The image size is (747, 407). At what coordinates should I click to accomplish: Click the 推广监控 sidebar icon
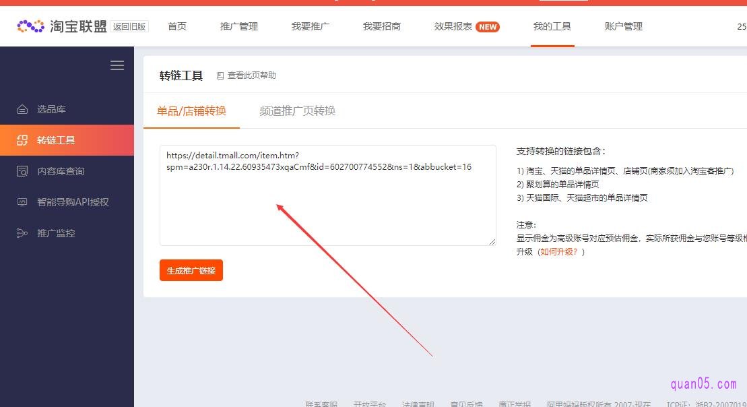[22, 233]
